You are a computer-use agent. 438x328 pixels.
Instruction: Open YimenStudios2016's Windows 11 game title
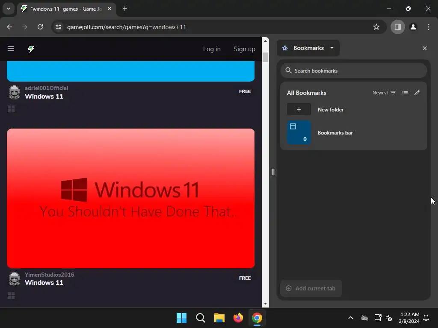(x=44, y=283)
